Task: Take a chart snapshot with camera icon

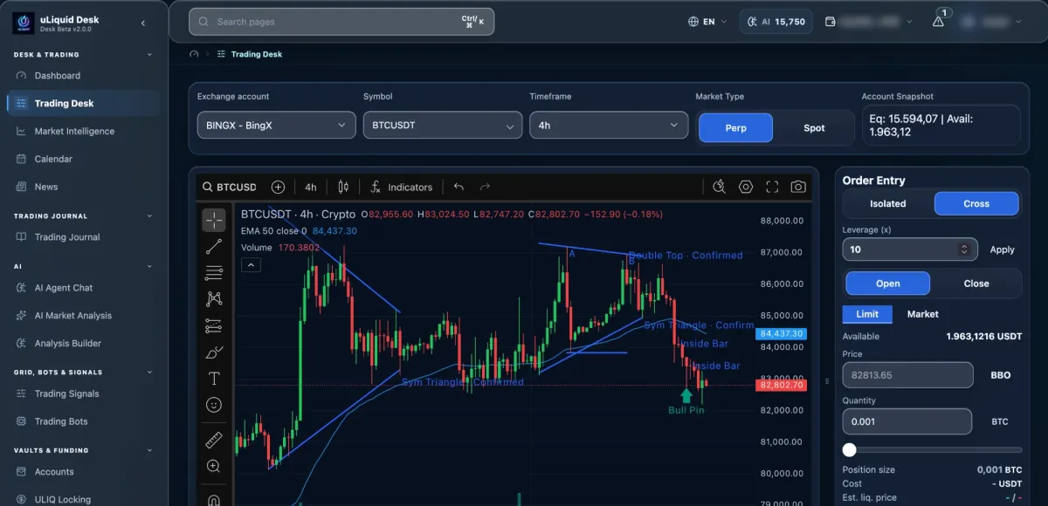Action: point(798,187)
